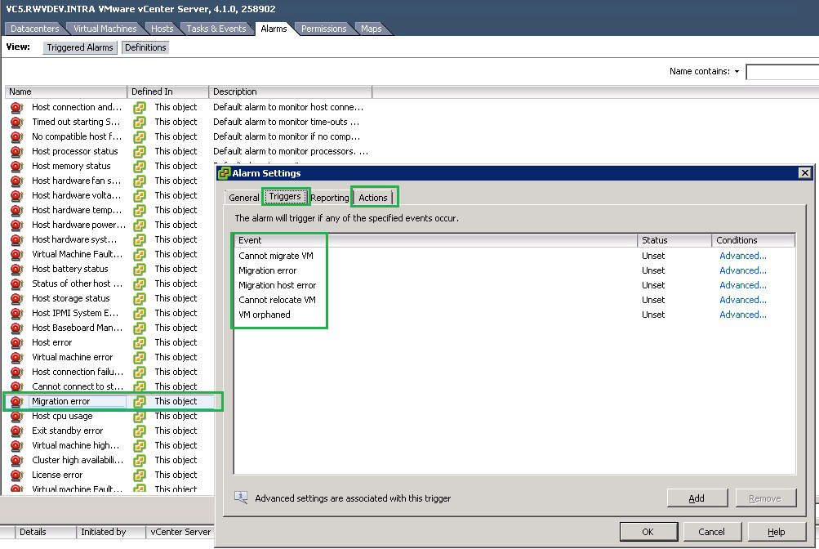Open the Advanced link for VM orphaned

coord(742,315)
